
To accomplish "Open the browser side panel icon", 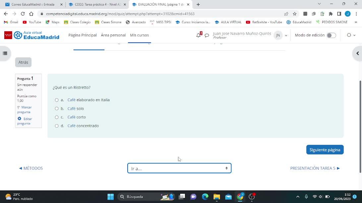I will coord(339,14).
